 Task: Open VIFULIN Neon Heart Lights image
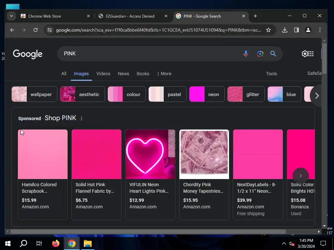pos(150,154)
